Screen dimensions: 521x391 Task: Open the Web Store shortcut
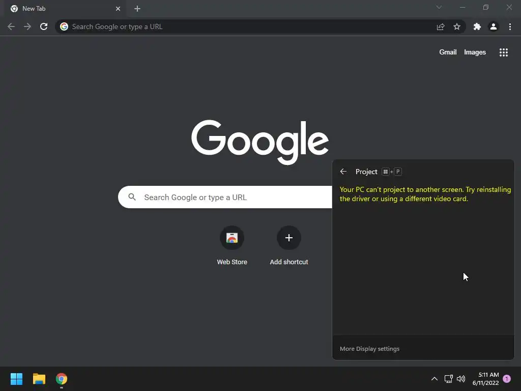pos(232,245)
